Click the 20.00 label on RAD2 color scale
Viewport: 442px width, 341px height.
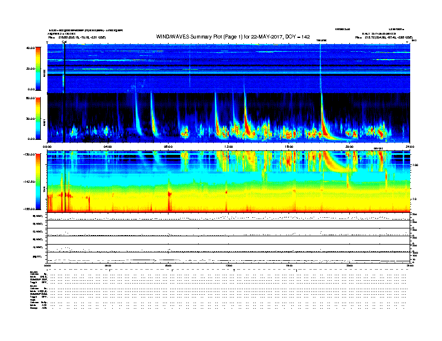[x=30, y=69]
